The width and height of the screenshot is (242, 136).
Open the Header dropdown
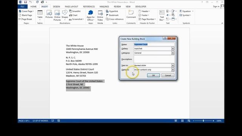[x=144, y=11]
